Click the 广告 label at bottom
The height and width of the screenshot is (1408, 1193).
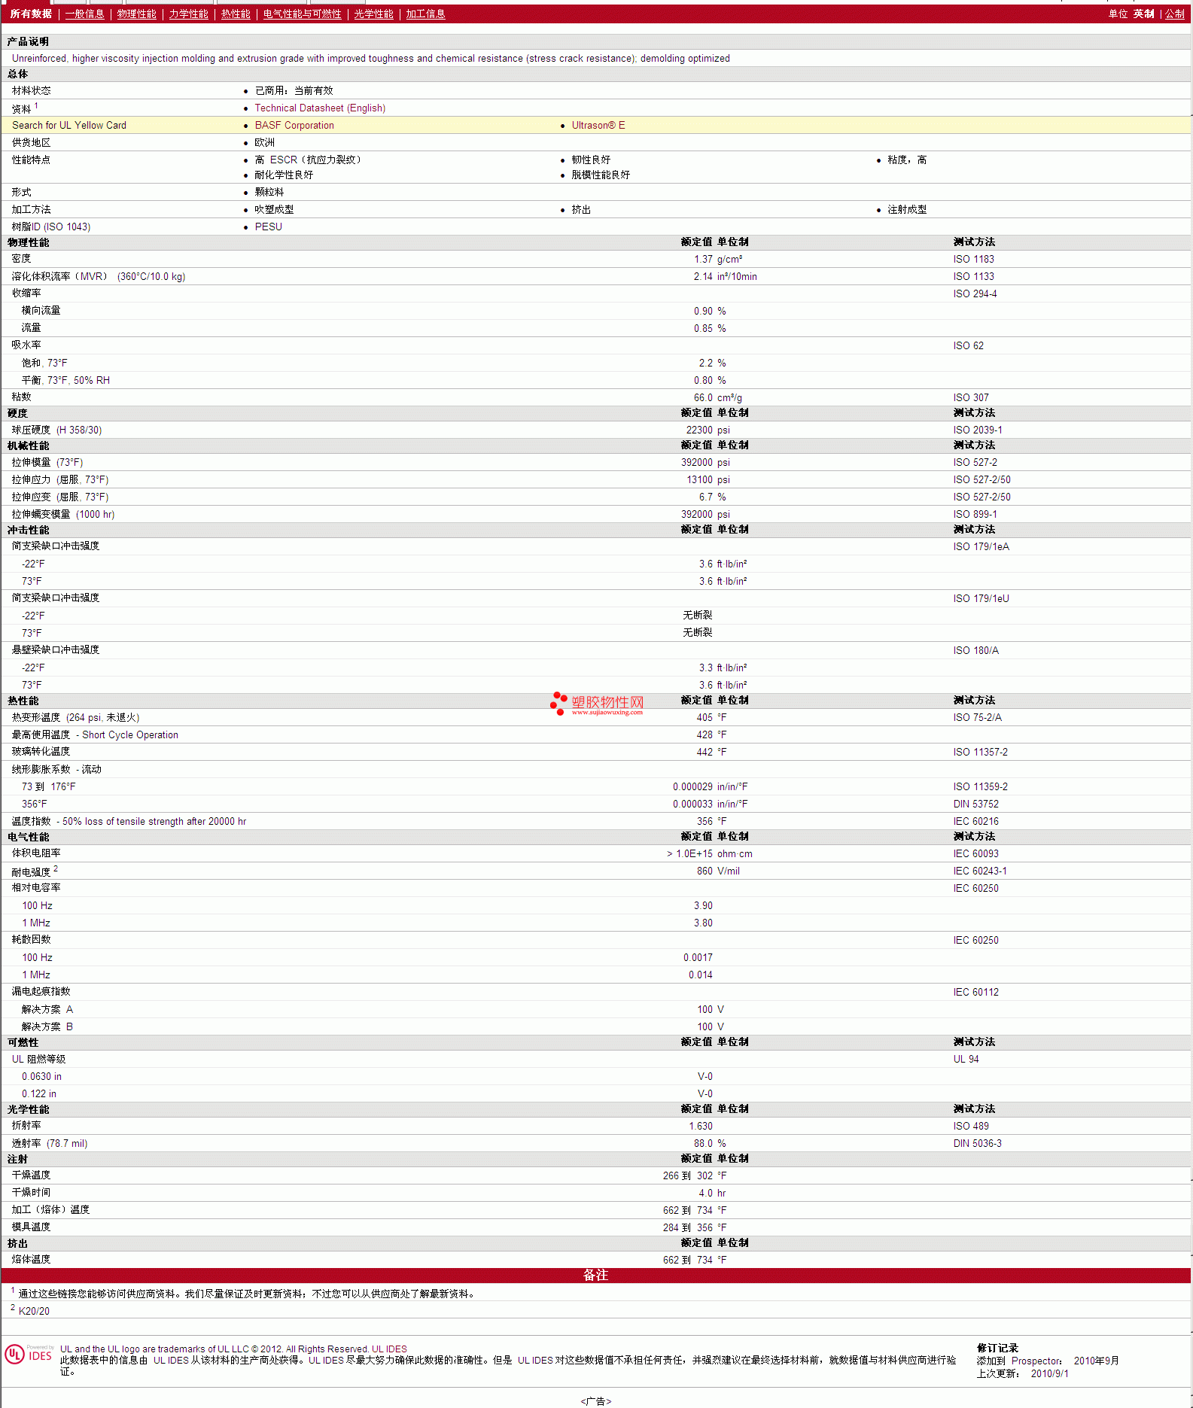596,1401
